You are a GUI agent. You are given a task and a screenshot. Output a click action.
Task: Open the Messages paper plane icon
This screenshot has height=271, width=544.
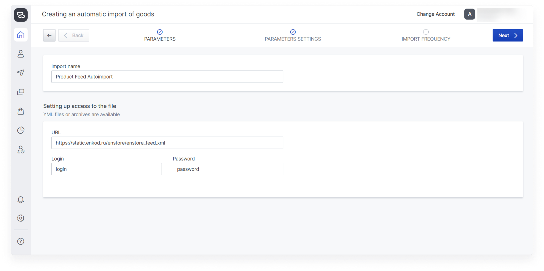pyautogui.click(x=21, y=73)
